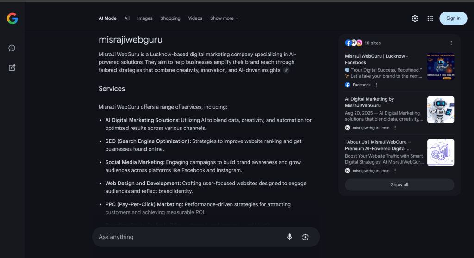Open the white robot thumbnail image
The height and width of the screenshot is (258, 474).
tap(441, 110)
